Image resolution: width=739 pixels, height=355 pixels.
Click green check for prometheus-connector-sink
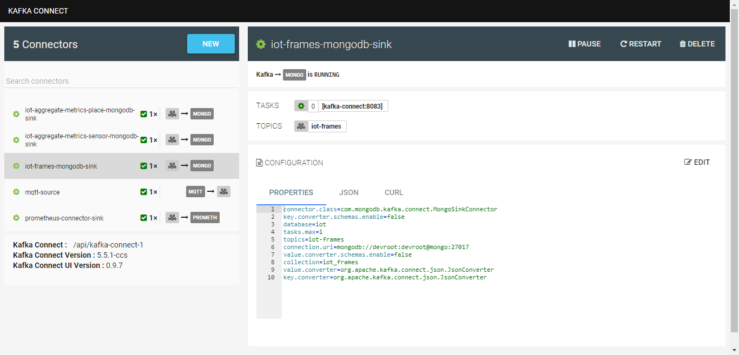(x=143, y=218)
